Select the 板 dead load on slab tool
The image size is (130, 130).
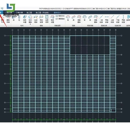click(68, 18)
